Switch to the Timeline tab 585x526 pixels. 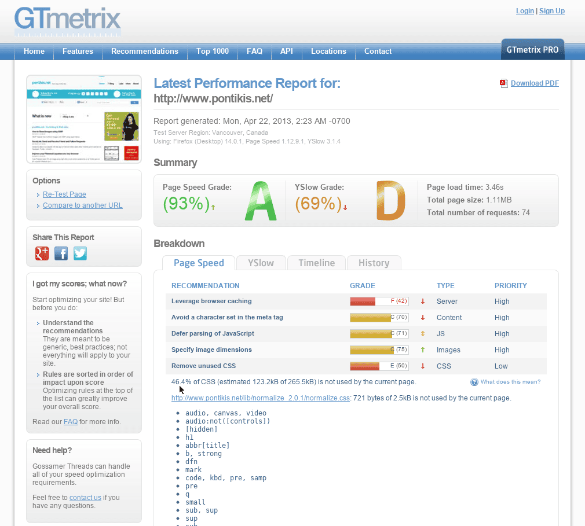[317, 263]
